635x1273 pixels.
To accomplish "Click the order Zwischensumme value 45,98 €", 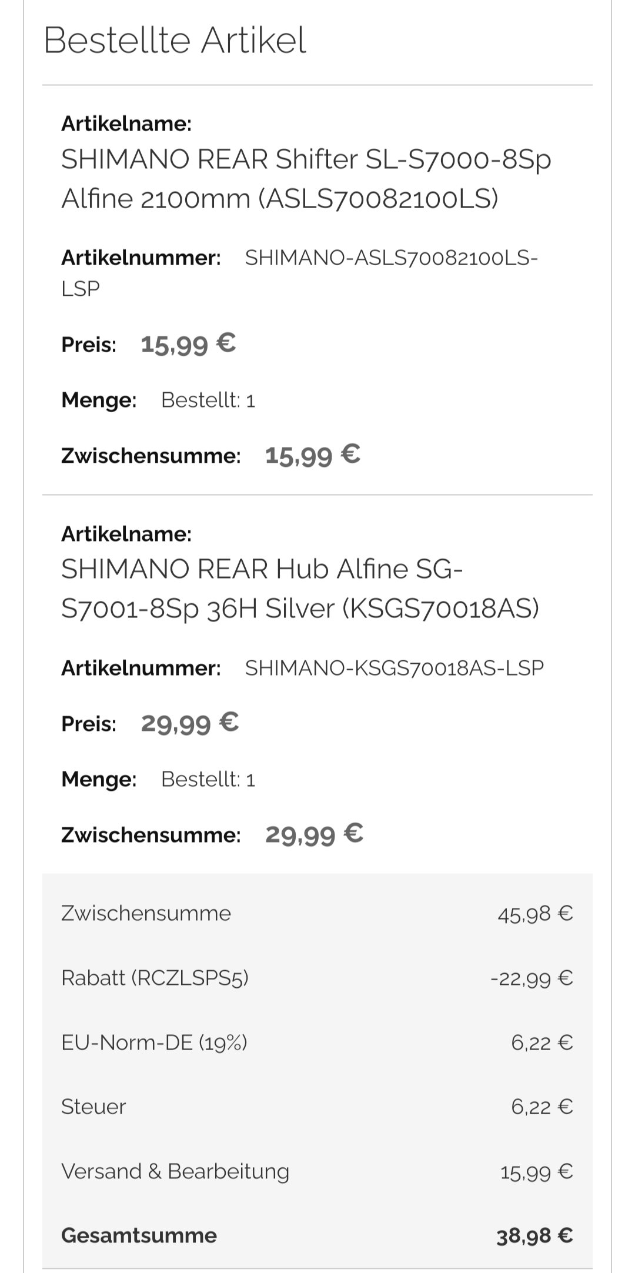I will [x=535, y=914].
